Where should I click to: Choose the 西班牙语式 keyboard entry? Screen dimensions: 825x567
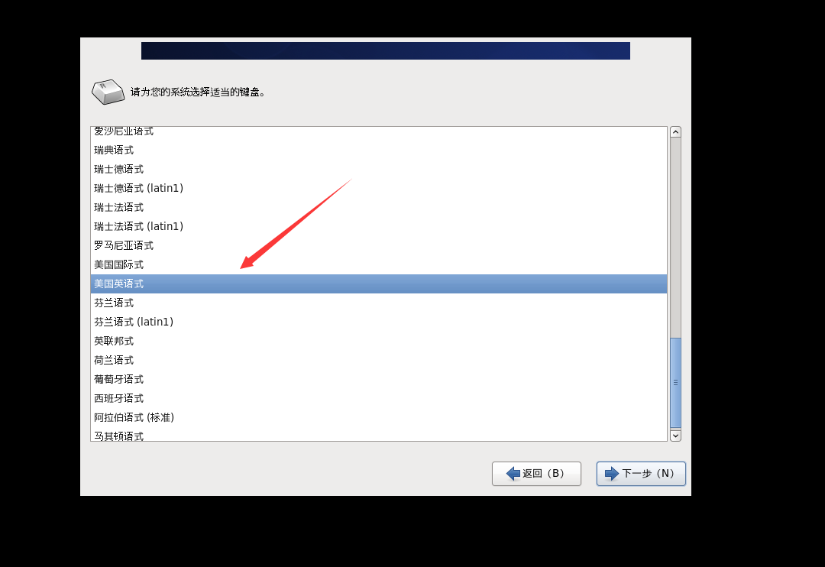(379, 399)
